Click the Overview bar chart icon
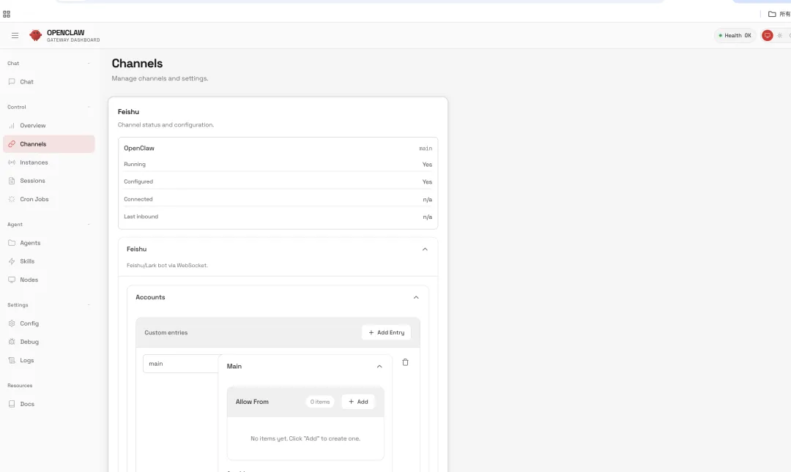Image resolution: width=791 pixels, height=472 pixels. [x=12, y=126]
